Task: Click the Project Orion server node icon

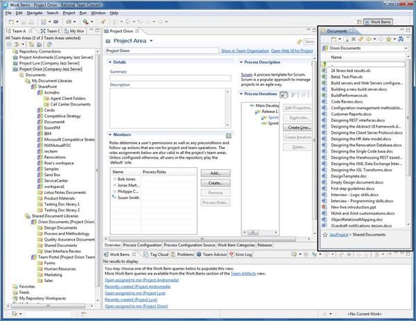Action: point(15,69)
